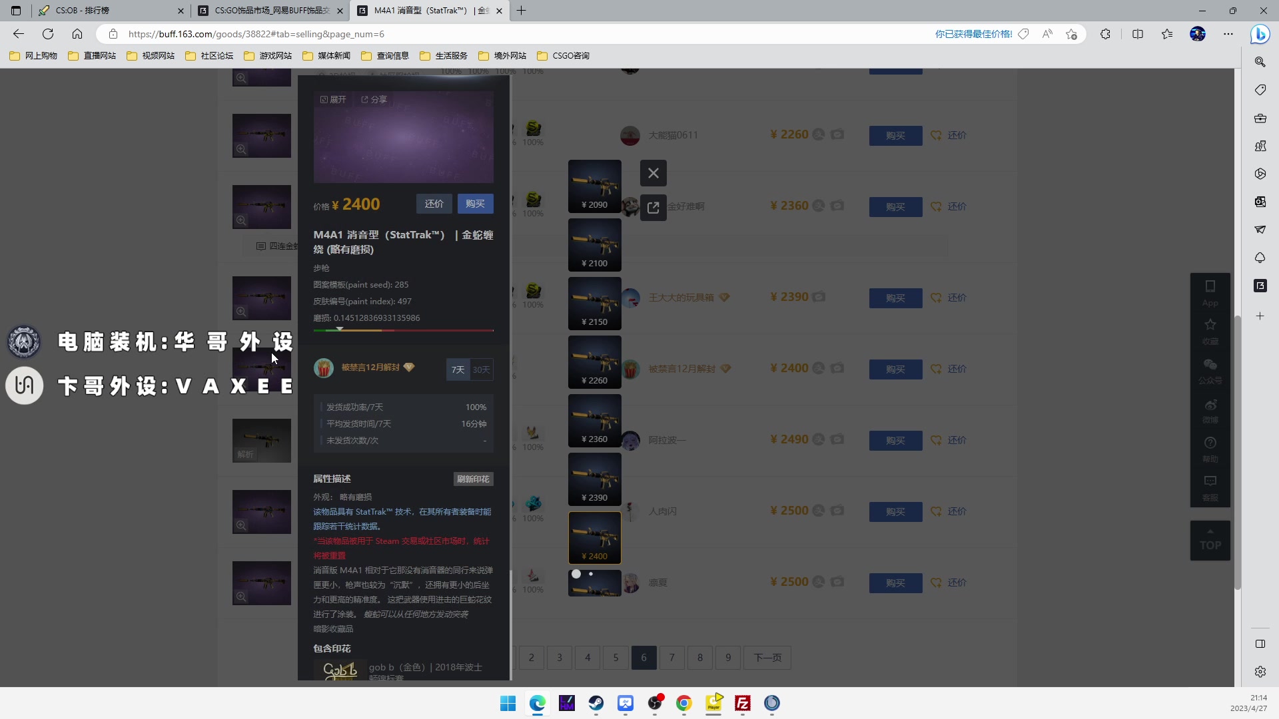The height and width of the screenshot is (719, 1279).
Task: Click 你已获得最佳价格 price tag in address bar
Action: [982, 34]
